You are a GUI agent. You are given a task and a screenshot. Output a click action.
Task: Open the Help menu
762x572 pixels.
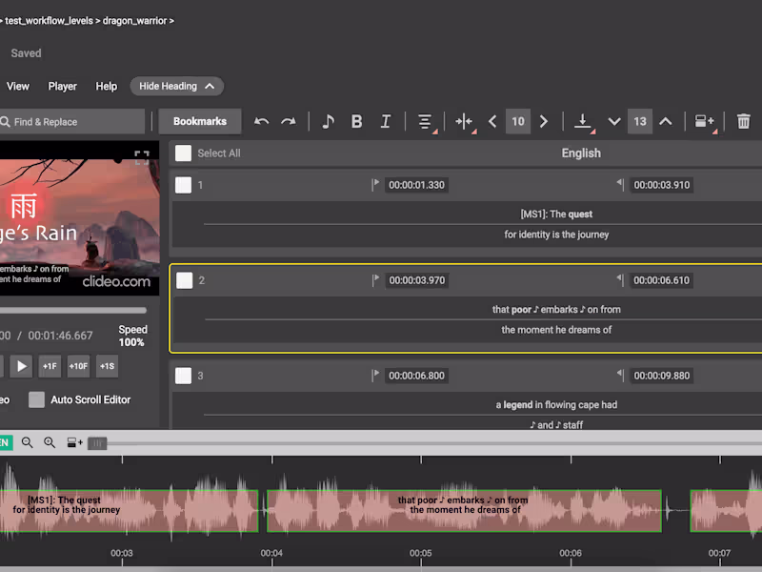tap(106, 86)
